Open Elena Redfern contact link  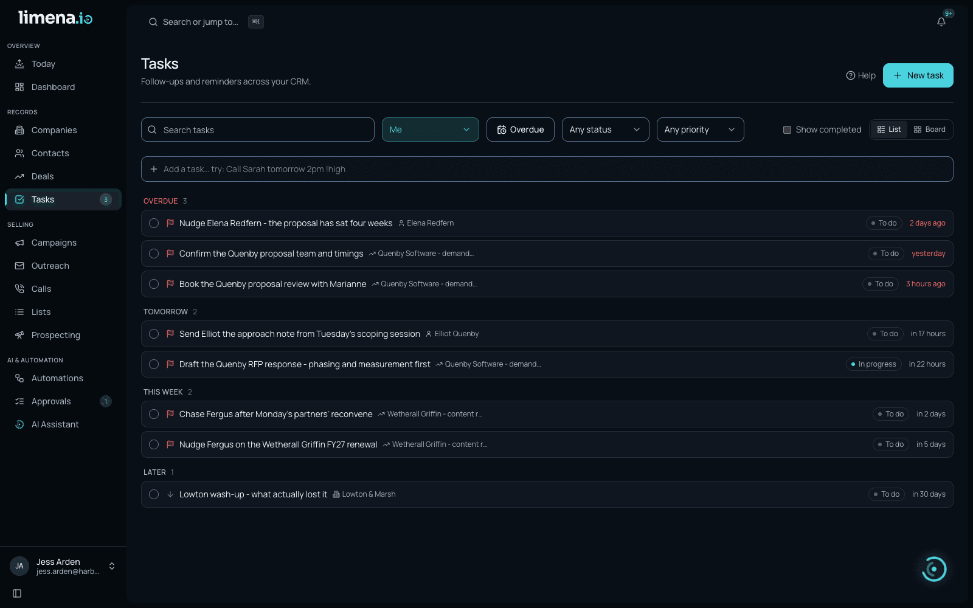click(x=426, y=223)
